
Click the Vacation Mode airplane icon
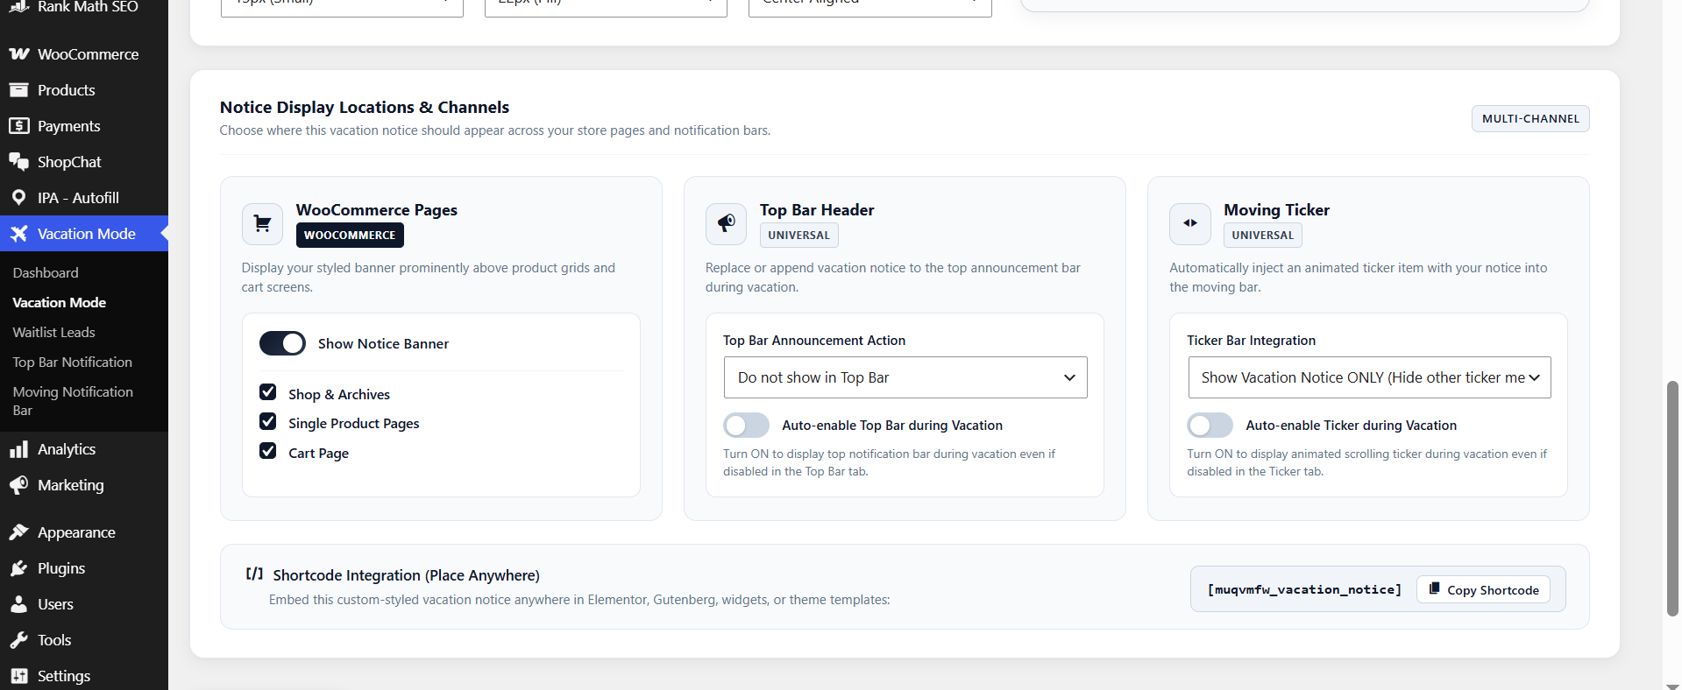pyautogui.click(x=19, y=234)
